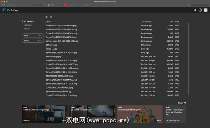Viewport: 210px width, 128px height.
Task: Open 'Get Started: Select and mask' card
Action: click(92, 114)
